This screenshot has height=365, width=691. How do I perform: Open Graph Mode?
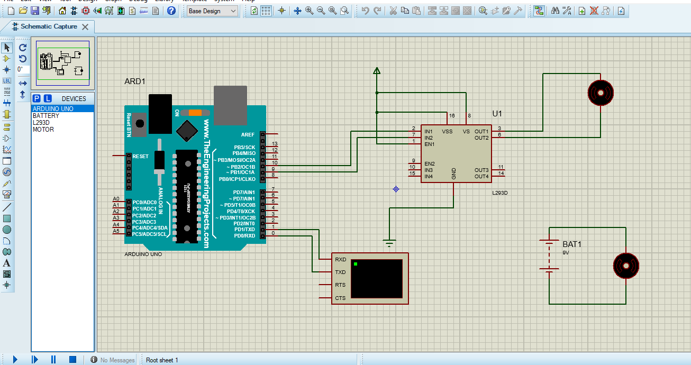tap(7, 150)
